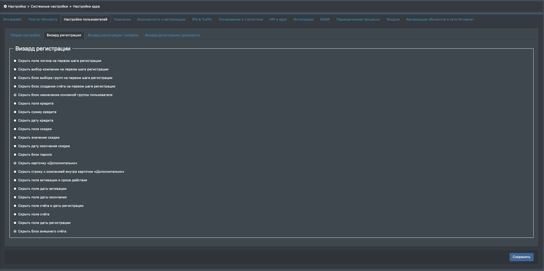Open the Модули tab
The width and height of the screenshot is (544, 271).
pos(393,20)
